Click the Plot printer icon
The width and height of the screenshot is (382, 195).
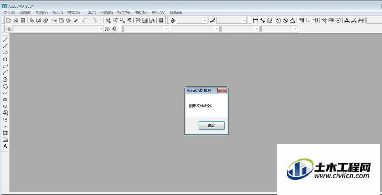click(x=32, y=21)
